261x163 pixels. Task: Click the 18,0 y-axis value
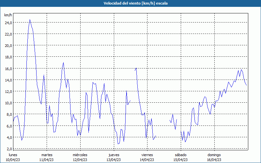point(8,57)
